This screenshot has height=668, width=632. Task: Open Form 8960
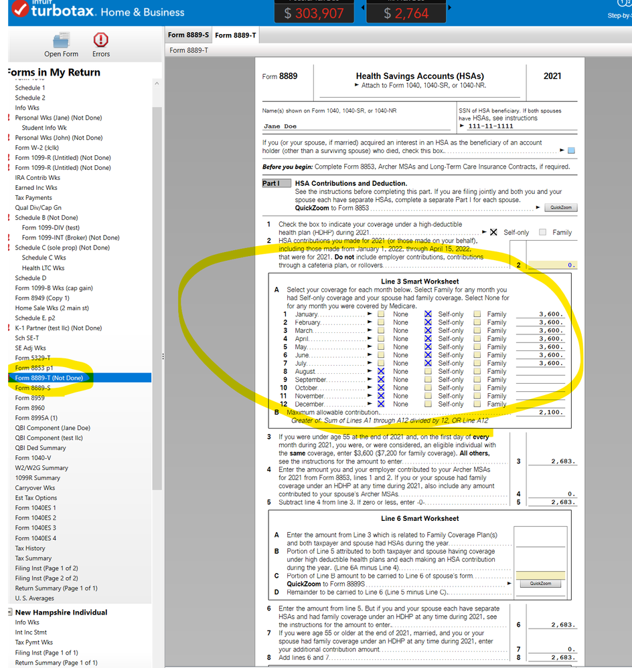30,408
